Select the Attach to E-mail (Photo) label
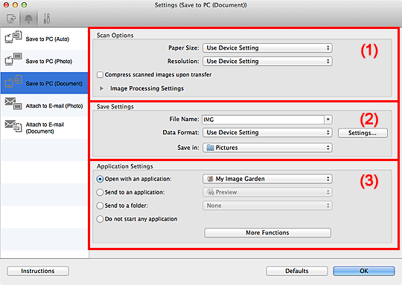The image size is (402, 285). click(x=54, y=106)
